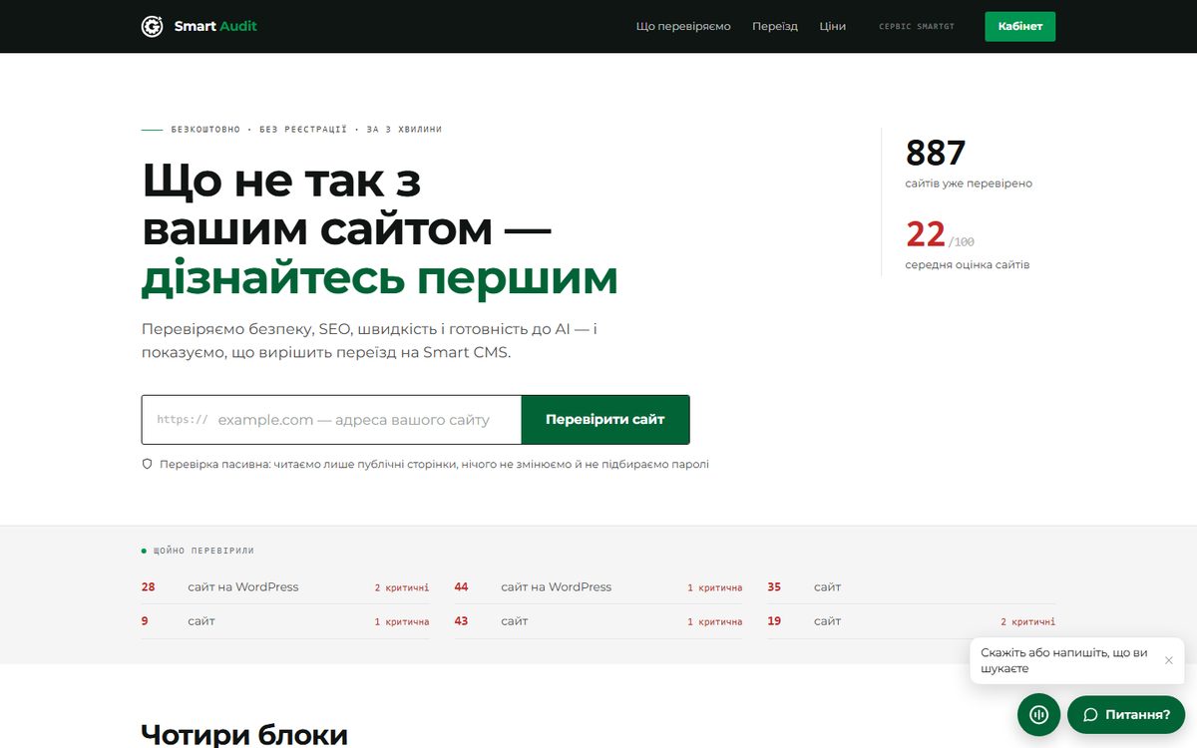The image size is (1197, 748).
Task: Open the Питання? chat button
Action: (x=1126, y=714)
